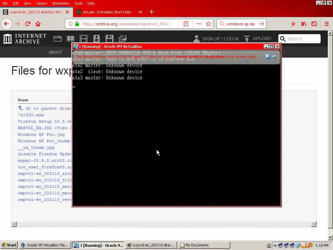This screenshot has width=333, height=250.
Task: Open the Windows XP Pro.jpg link
Action: [41, 134]
